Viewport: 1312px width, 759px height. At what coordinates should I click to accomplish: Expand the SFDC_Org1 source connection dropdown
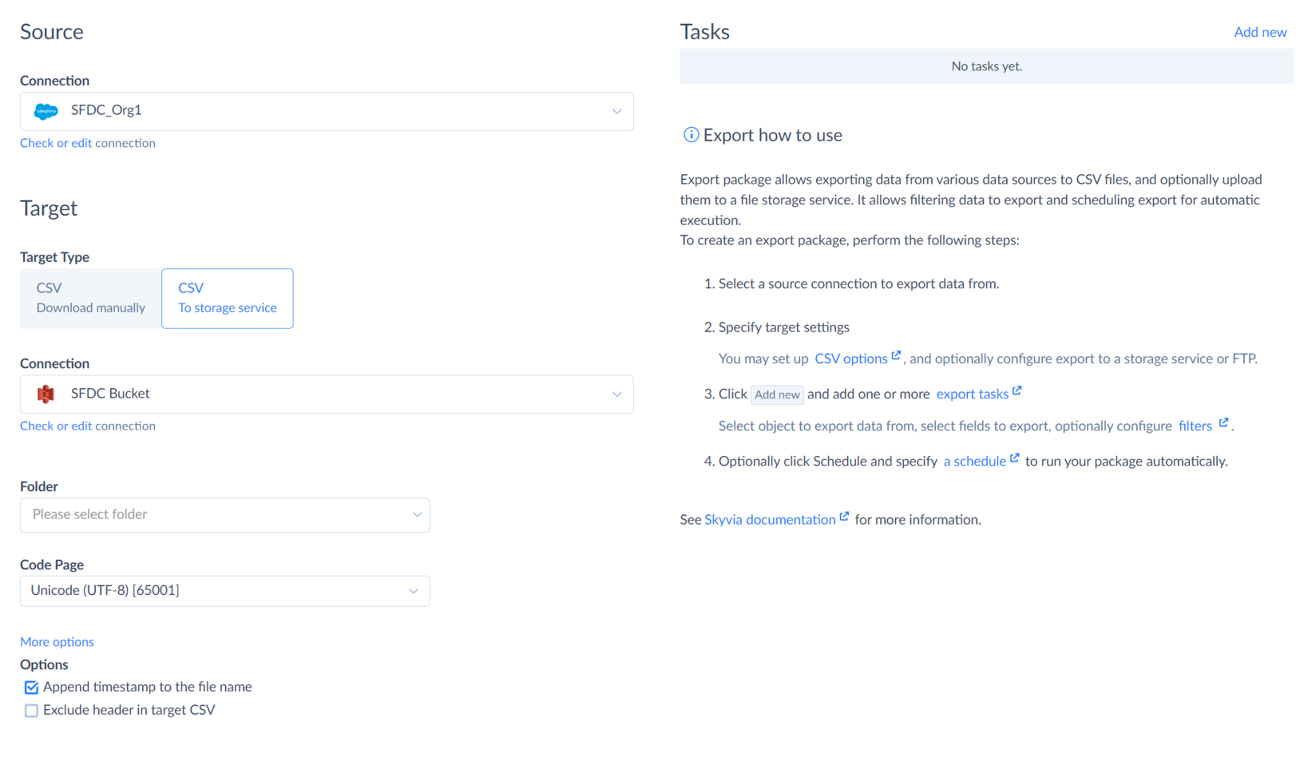(x=616, y=111)
